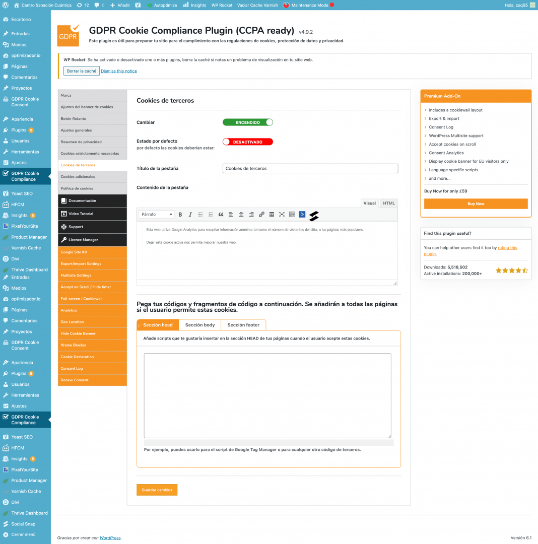Screen dimensions: 538x544
Task: Open the Cookies adicionales tab
Action: click(92, 177)
